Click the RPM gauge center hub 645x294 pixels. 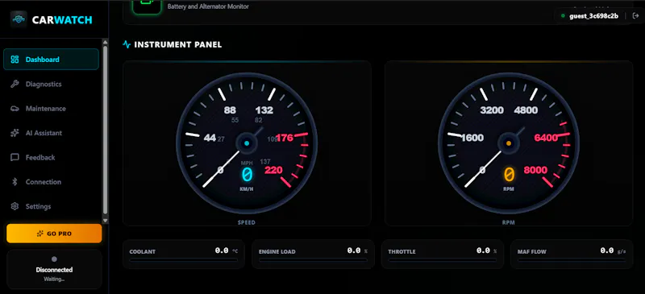[x=509, y=143]
